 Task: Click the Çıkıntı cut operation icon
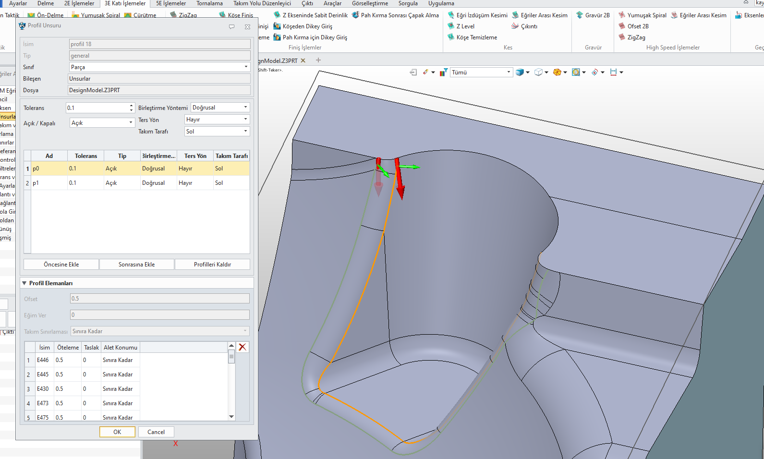[x=515, y=26]
